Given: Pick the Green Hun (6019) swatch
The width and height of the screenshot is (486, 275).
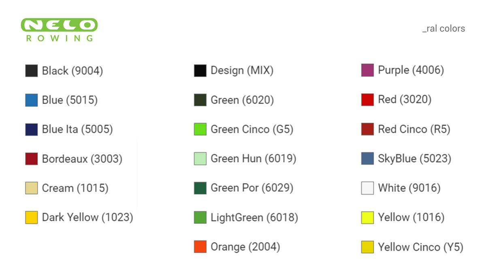Looking at the screenshot, I should pyautogui.click(x=200, y=159).
